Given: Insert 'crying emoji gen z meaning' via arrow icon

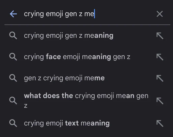Looking at the screenshot, I should 160,36.
